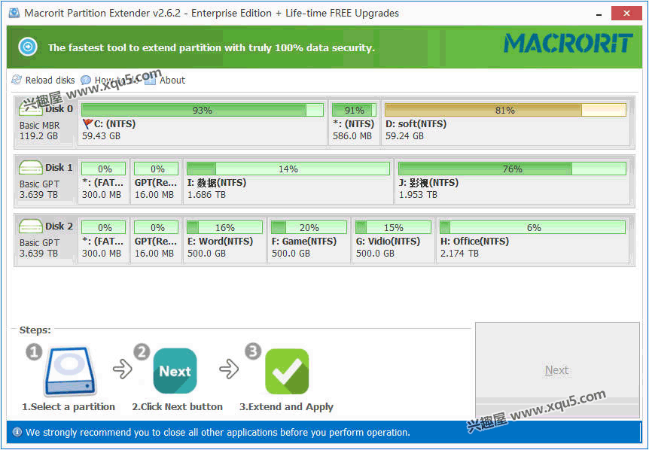This screenshot has height=450, width=649.
Task: Click the 59.24 GB size value
Action: point(405,135)
